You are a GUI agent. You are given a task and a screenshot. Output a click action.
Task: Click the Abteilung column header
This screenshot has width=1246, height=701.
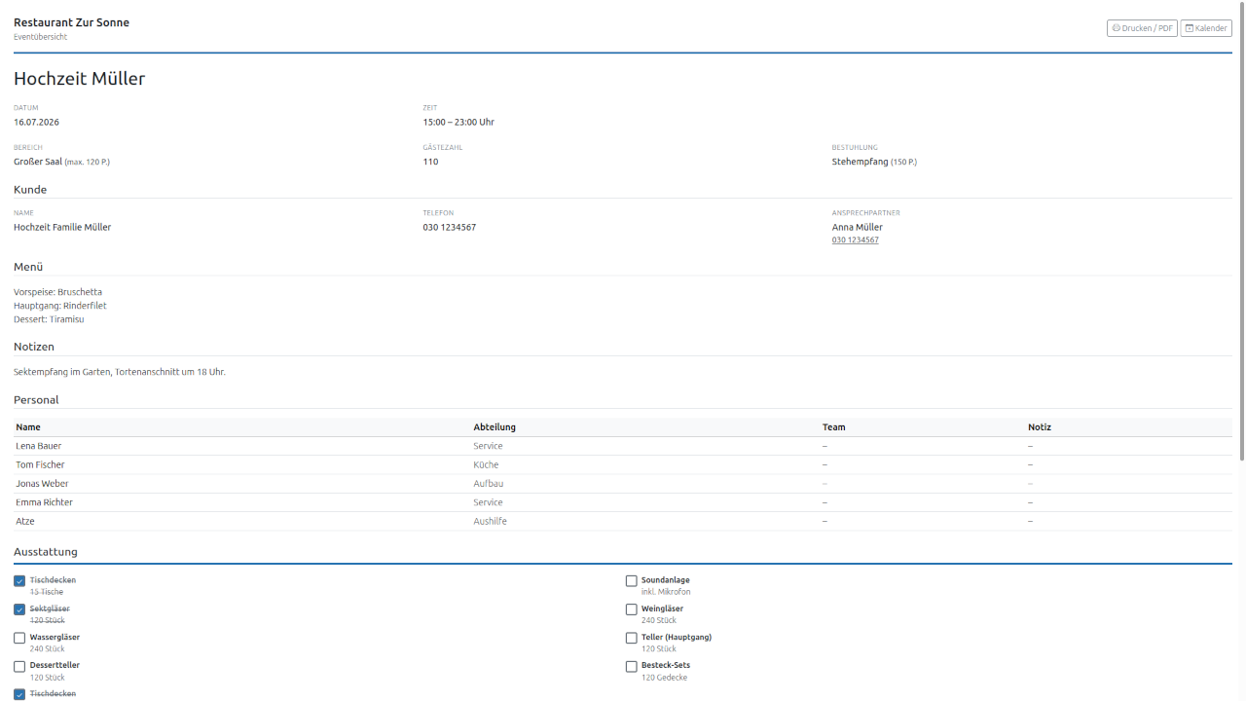click(x=495, y=427)
